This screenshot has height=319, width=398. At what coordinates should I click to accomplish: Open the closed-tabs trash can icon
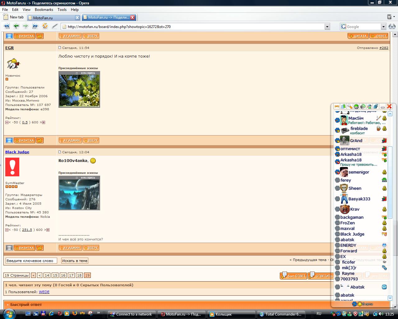[389, 17]
